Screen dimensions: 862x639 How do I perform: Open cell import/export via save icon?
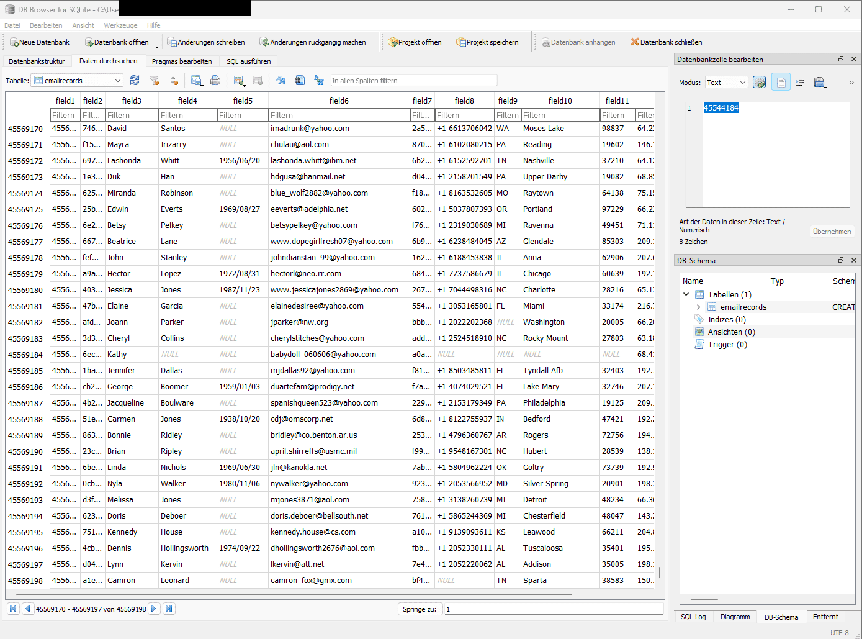pyautogui.click(x=820, y=81)
